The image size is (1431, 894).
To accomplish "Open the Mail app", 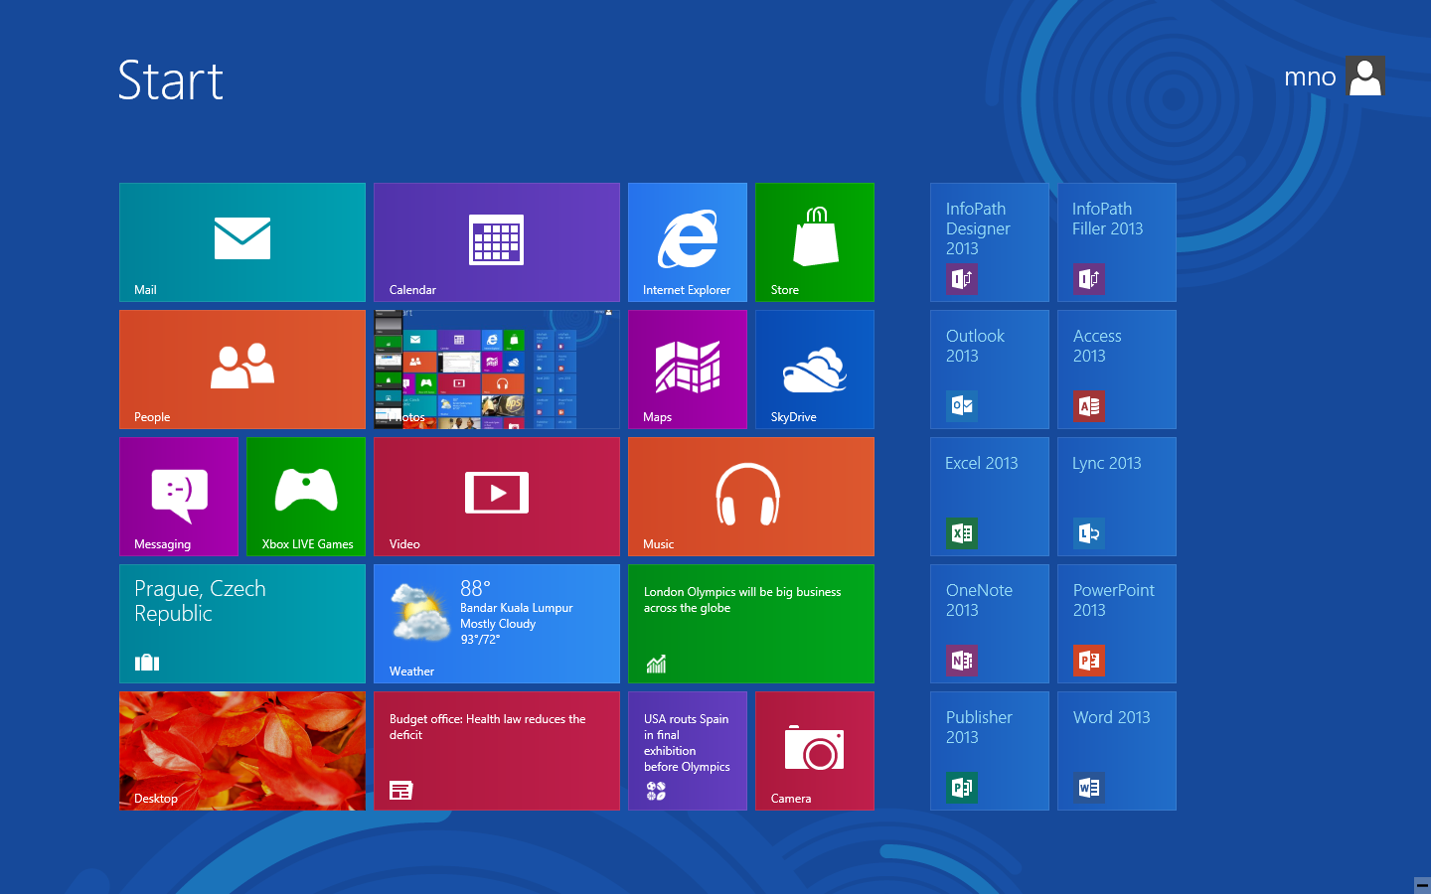I will pos(241,241).
